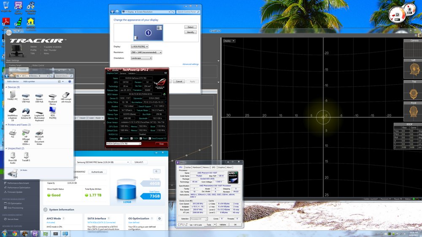The width and height of the screenshot is (422, 237).
Task: Open OS Optimization settings gear in Magician
Action: coord(160,218)
